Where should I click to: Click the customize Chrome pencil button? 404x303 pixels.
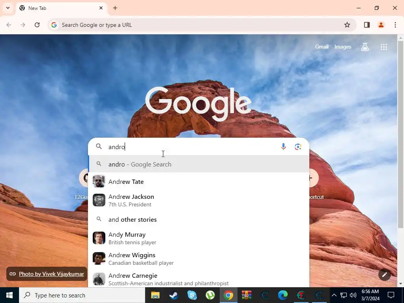pyautogui.click(x=384, y=275)
